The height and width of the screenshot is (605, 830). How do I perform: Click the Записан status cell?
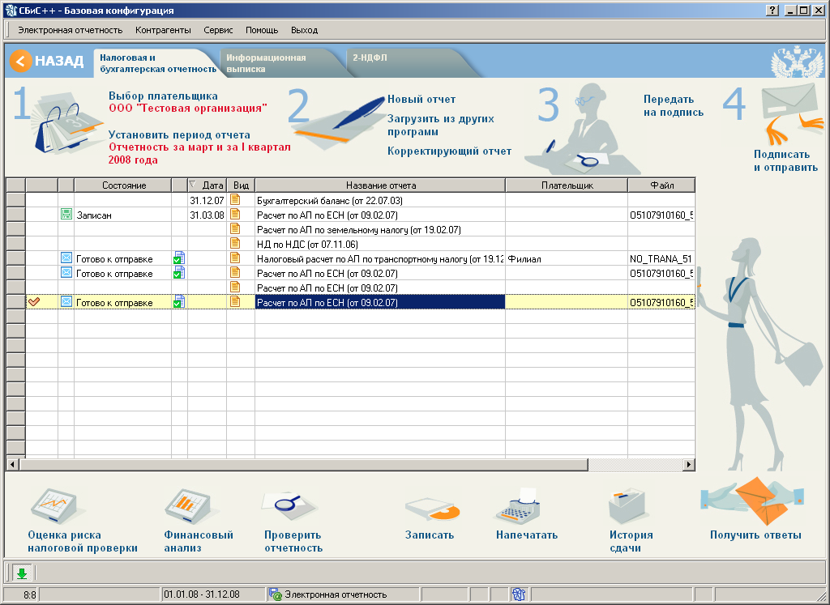[x=123, y=215]
